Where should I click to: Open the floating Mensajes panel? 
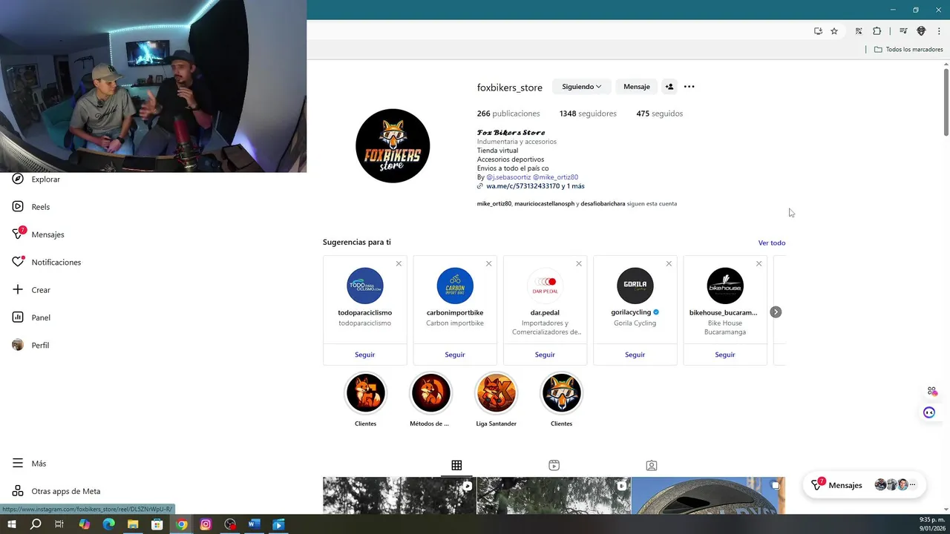point(864,485)
